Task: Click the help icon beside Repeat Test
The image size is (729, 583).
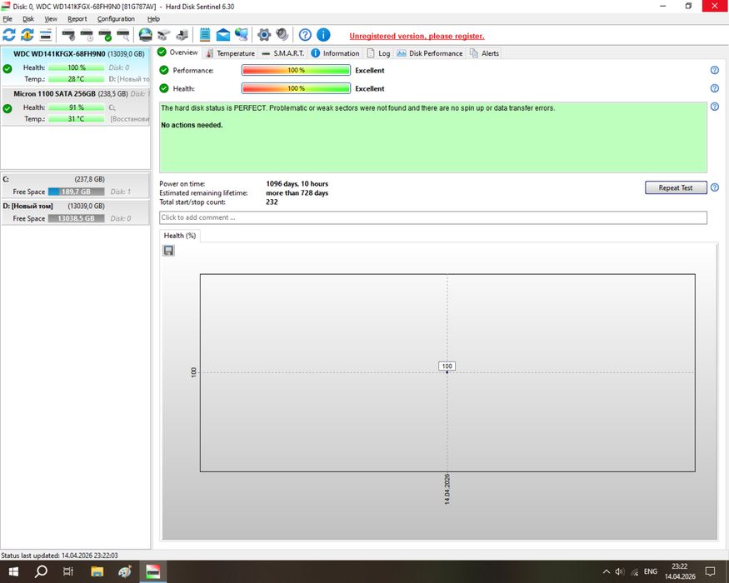Action: (x=715, y=187)
